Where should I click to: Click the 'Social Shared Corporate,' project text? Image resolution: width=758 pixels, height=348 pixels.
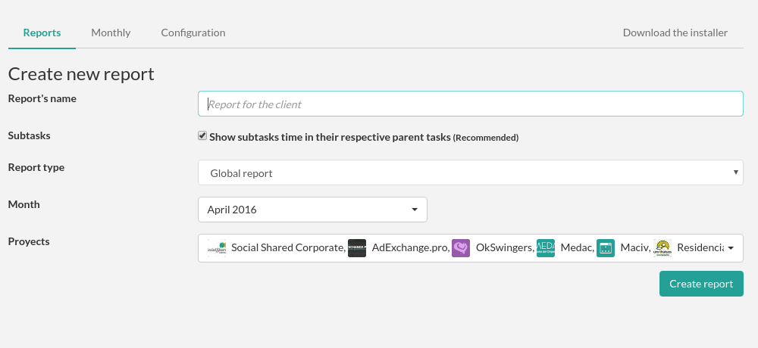[x=289, y=247]
